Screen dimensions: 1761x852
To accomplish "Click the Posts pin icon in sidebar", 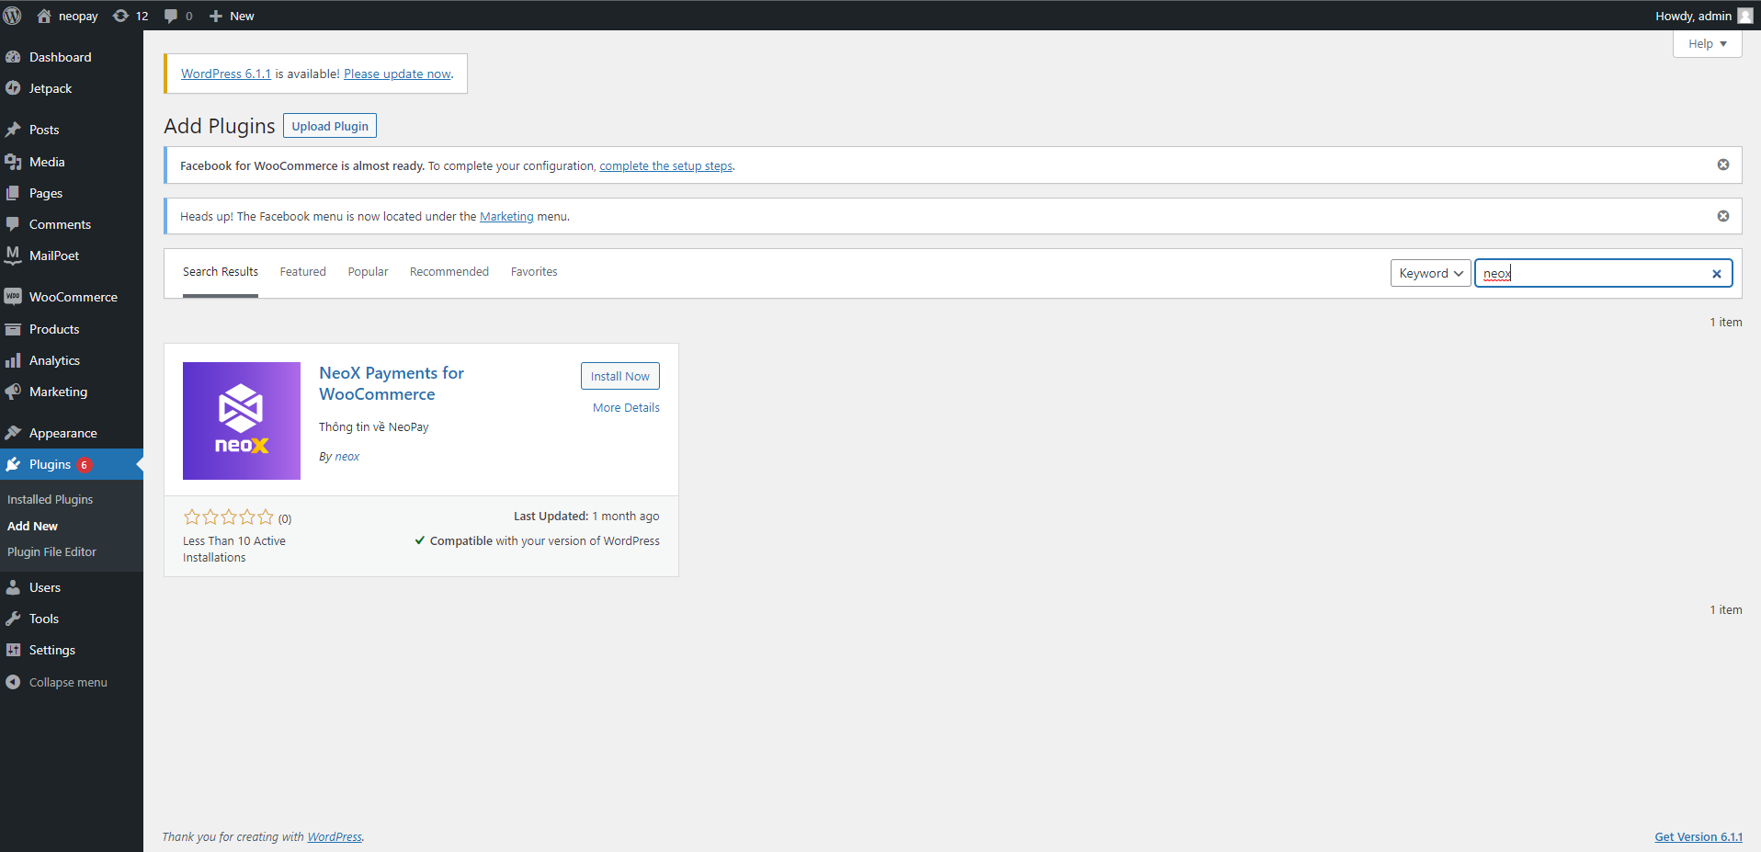I will pos(13,130).
